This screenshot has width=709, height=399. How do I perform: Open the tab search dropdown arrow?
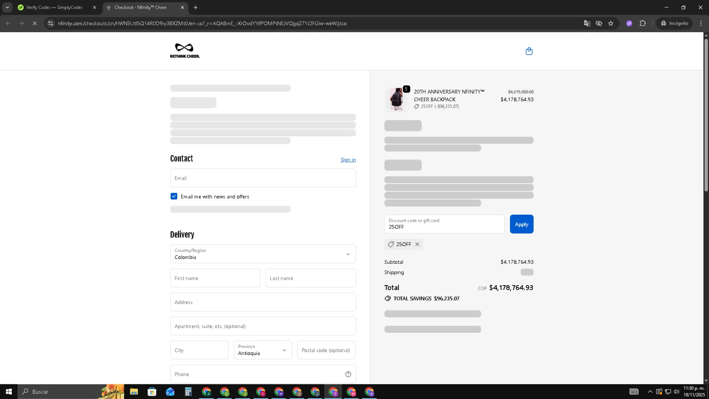pyautogui.click(x=7, y=8)
